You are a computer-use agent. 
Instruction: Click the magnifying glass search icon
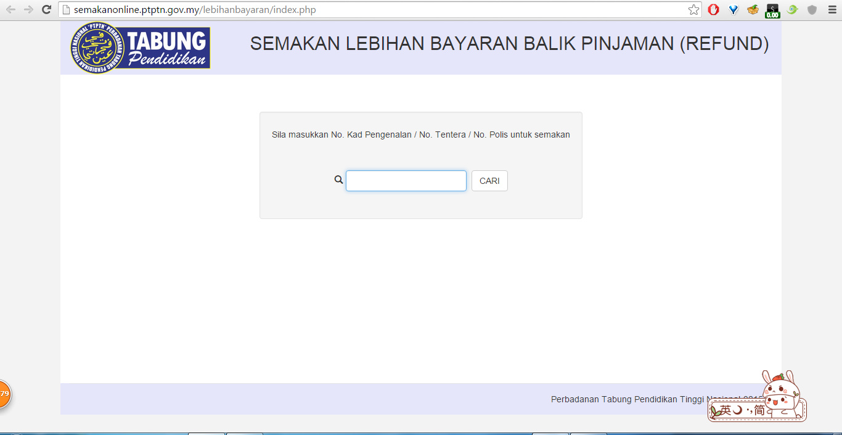click(x=338, y=180)
